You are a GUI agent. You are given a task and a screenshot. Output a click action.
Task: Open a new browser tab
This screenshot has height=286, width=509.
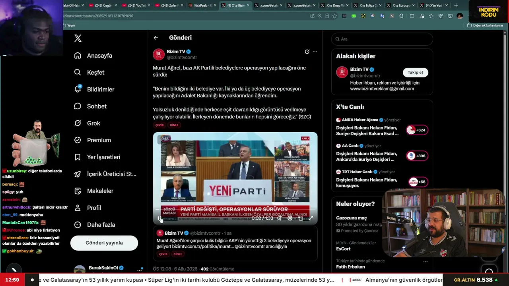(x=456, y=6)
